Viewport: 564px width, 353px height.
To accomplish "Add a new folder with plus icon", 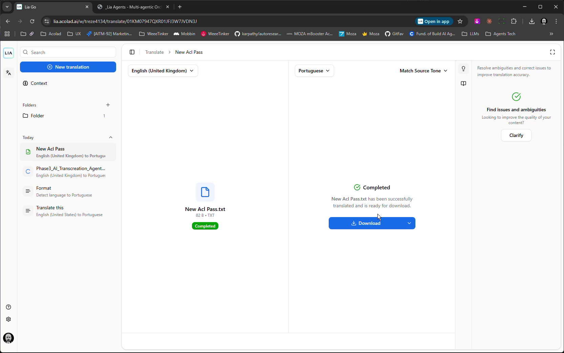I will click(108, 105).
